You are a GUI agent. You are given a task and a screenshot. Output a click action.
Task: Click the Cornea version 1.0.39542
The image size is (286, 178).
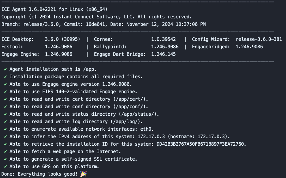(163, 39)
